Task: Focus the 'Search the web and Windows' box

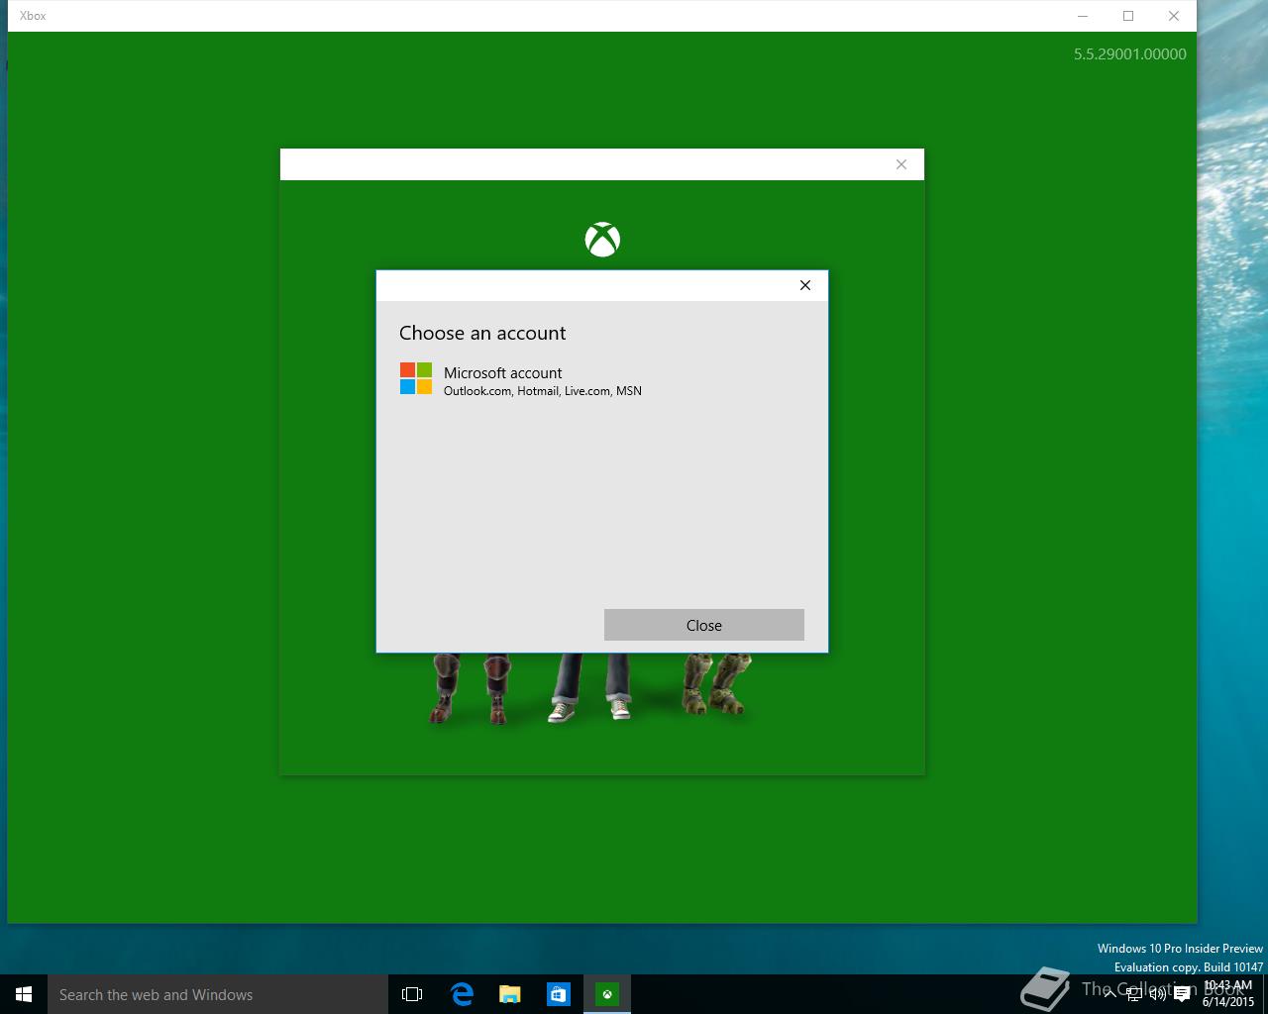Action: tap(218, 994)
